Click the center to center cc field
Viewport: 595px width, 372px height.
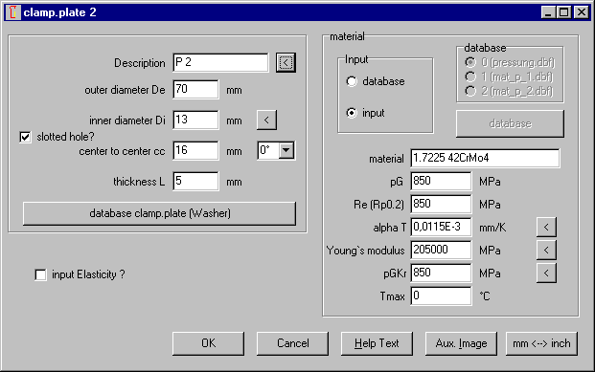[x=195, y=150]
